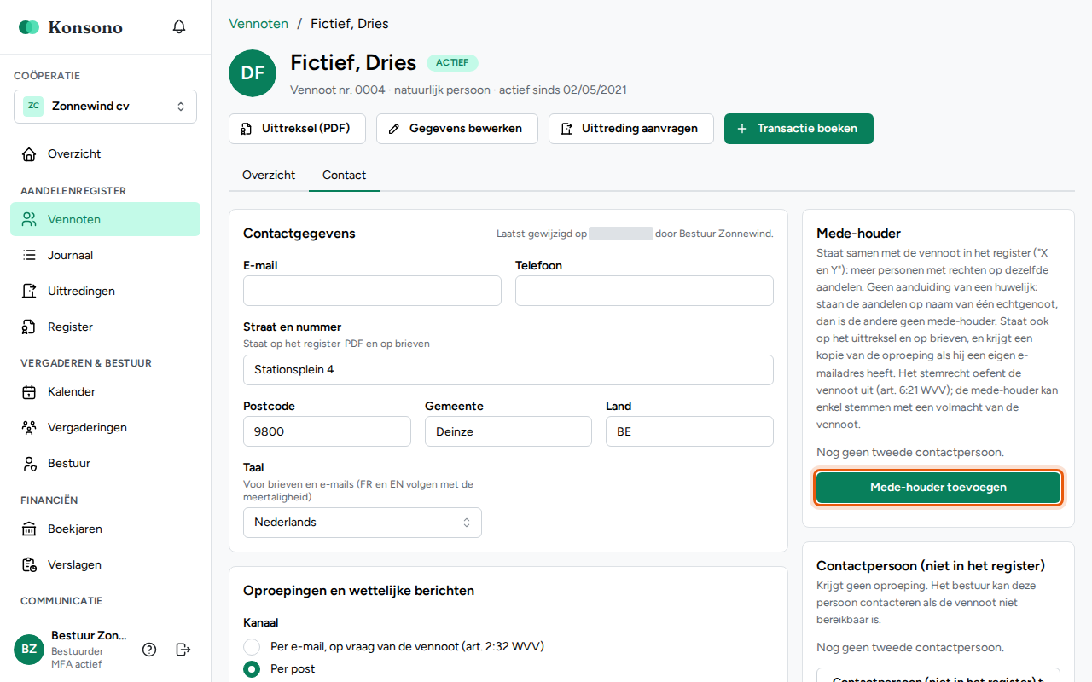Click the Kalender calendar icon
This screenshot has width=1092, height=682.
coord(29,392)
